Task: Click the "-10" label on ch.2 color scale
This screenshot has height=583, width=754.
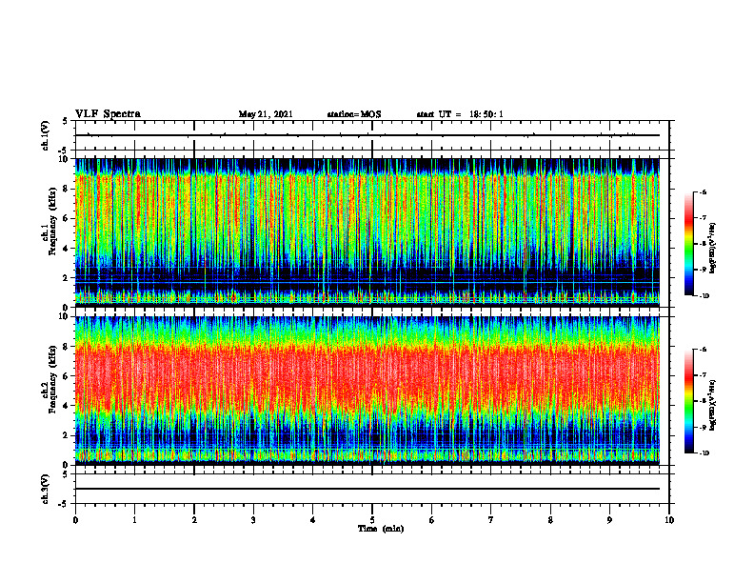Action: (x=704, y=453)
